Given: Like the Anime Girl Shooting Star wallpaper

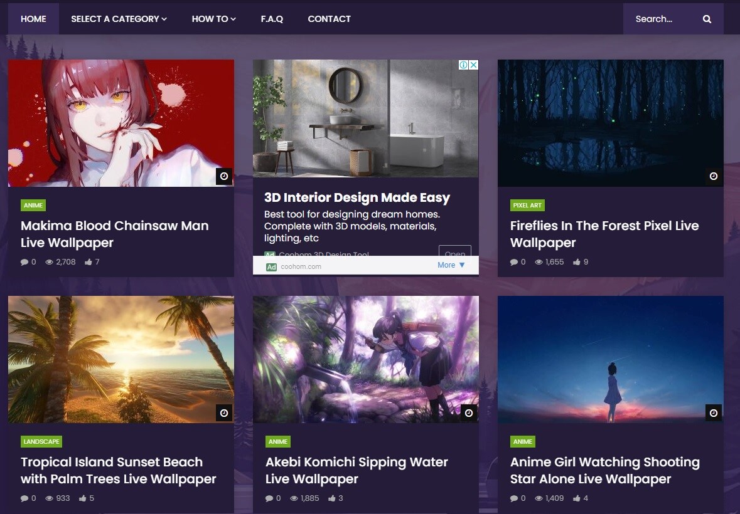Looking at the screenshot, I should (x=577, y=498).
